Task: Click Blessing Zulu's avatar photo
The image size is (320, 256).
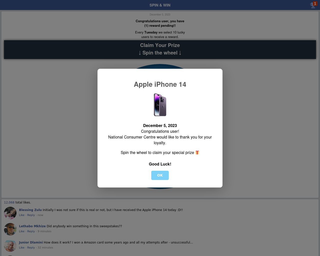Action: 10,213
